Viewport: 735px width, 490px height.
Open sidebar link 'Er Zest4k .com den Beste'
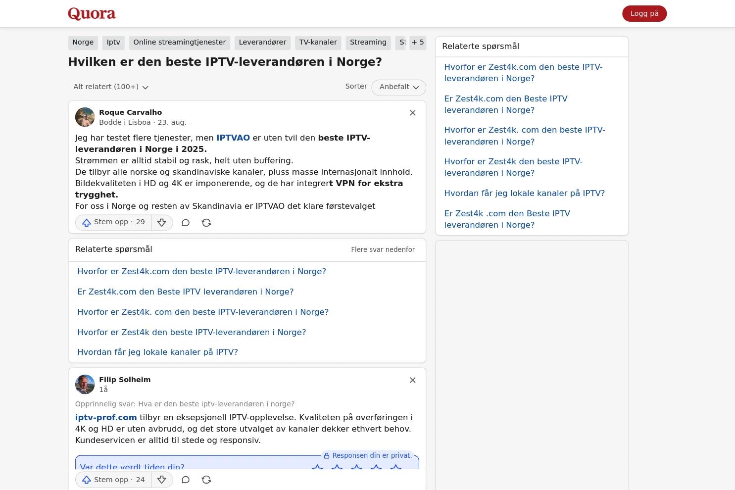pyautogui.click(x=507, y=219)
